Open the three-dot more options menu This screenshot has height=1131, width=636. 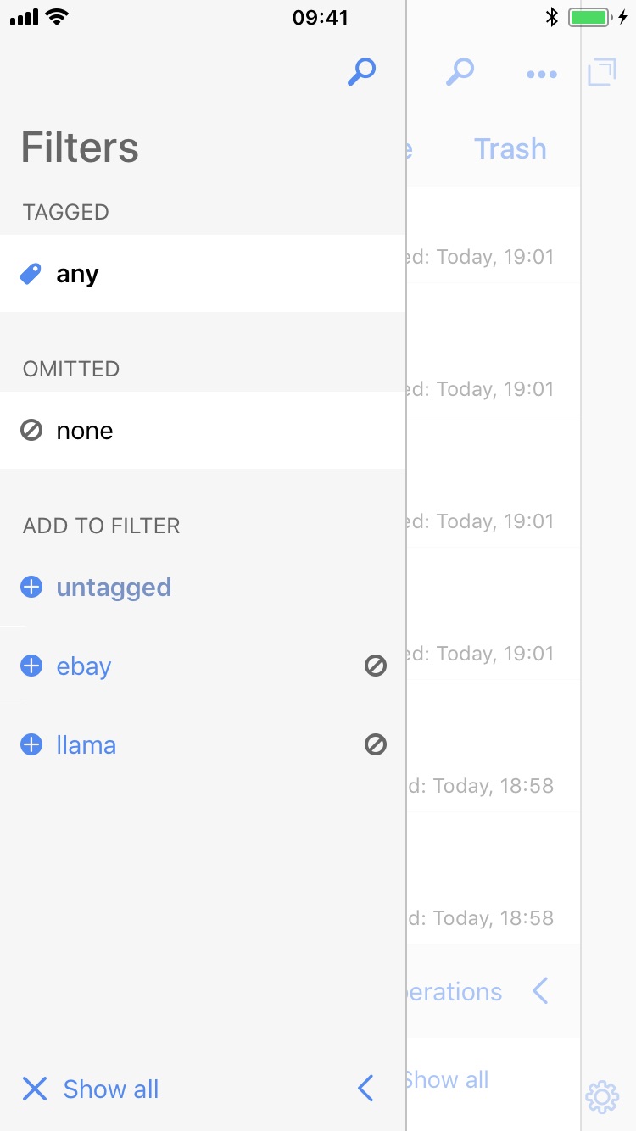542,75
